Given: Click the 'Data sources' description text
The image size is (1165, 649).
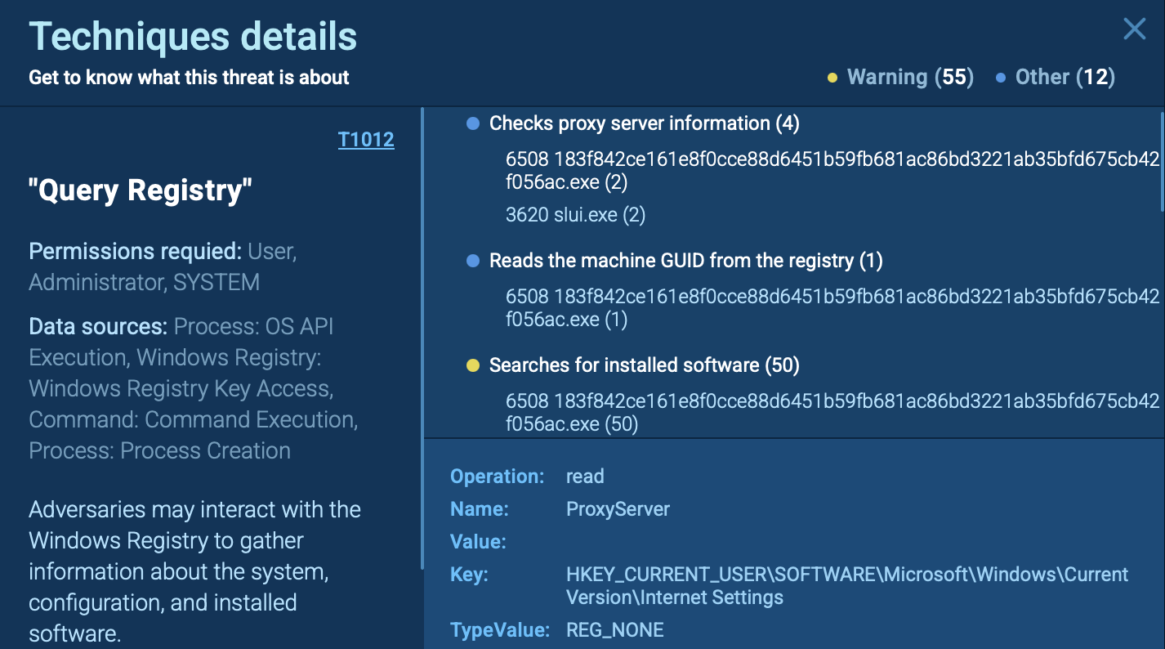Looking at the screenshot, I should 193,388.
